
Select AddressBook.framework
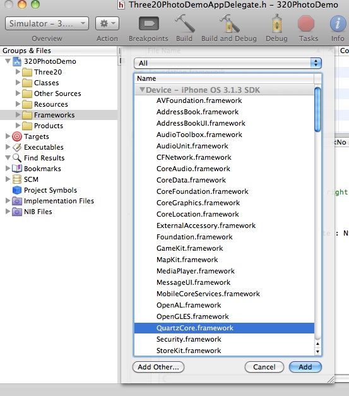(x=198, y=112)
